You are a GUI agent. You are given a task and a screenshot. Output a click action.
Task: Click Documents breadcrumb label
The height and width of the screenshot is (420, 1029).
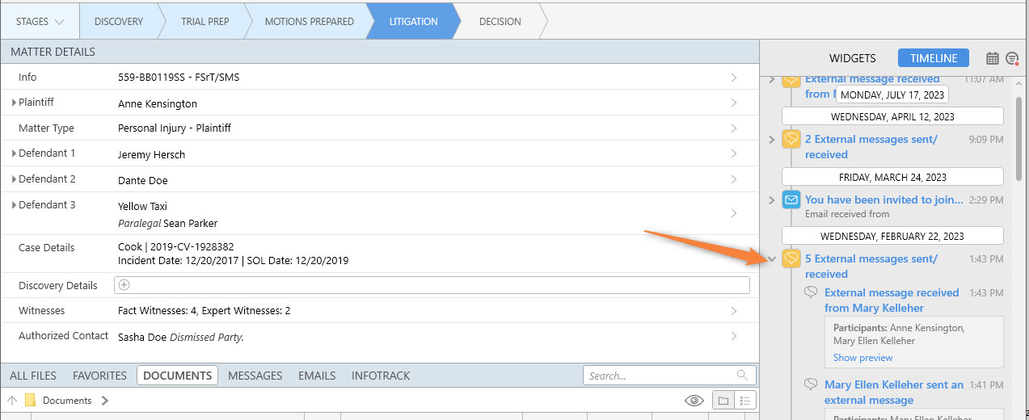(x=67, y=401)
